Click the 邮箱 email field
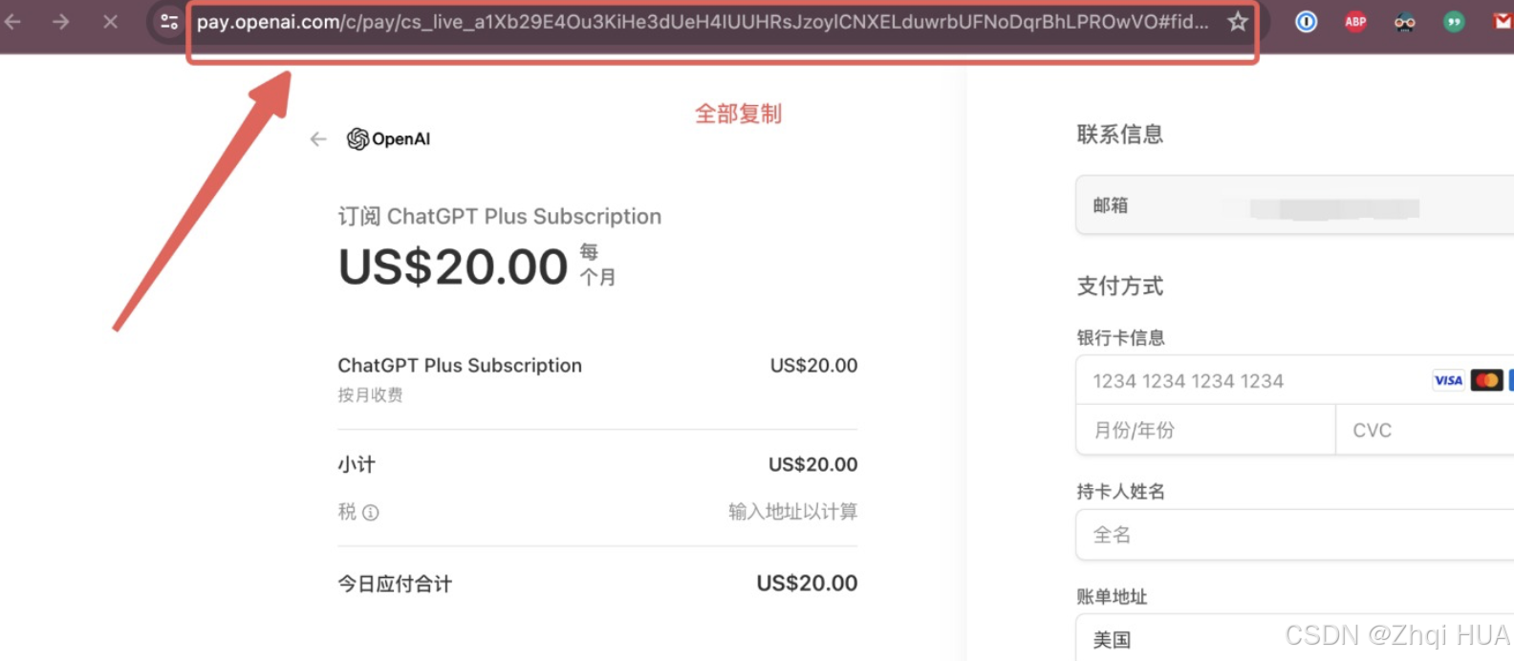The image size is (1514, 661). click(x=1295, y=205)
